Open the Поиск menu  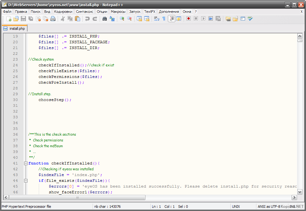click(x=36, y=12)
